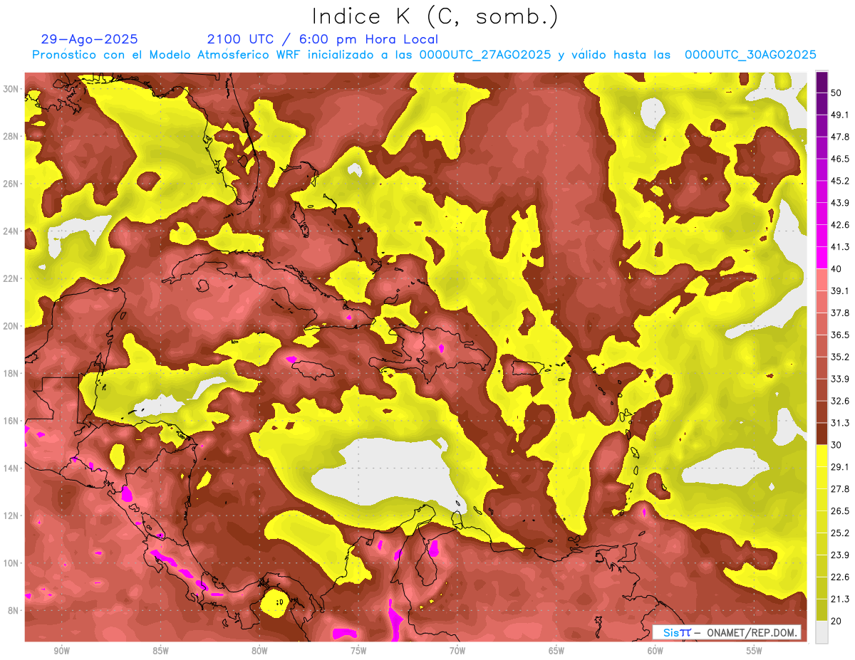Click the valid-until time '0000UTC_30AGO2025'
The width and height of the screenshot is (855, 660).
click(750, 55)
